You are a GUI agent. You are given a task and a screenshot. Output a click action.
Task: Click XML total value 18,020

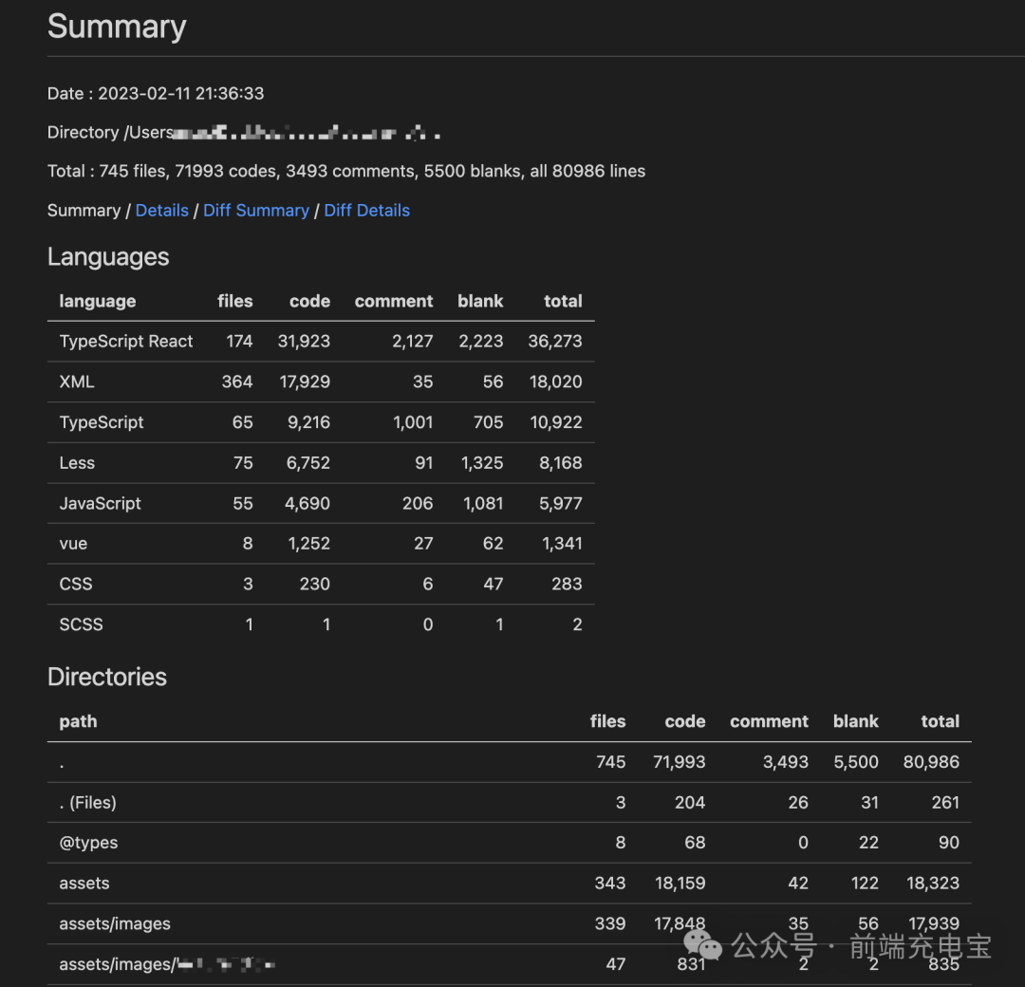[555, 382]
